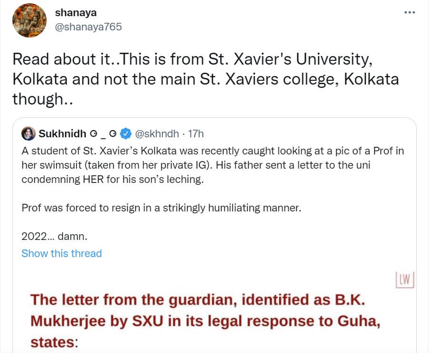
Task: Open the three-dot more options menu
Action: [409, 12]
